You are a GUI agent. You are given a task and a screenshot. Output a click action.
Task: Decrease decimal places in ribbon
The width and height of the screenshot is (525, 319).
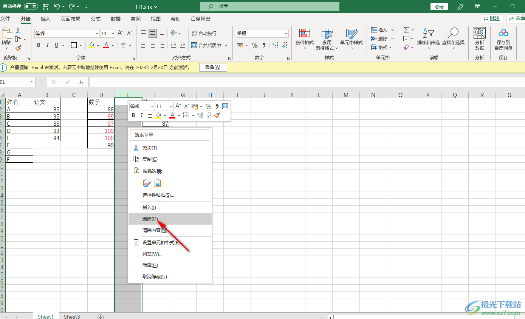[x=285, y=45]
